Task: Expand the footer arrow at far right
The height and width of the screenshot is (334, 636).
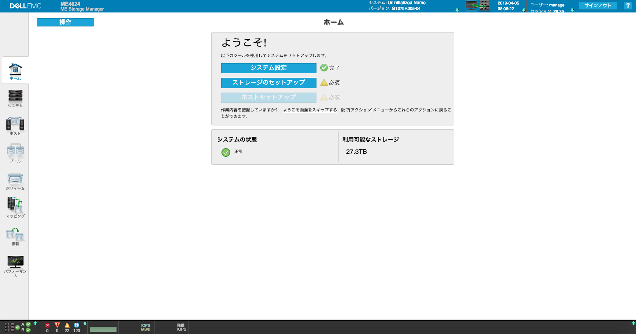Action: pyautogui.click(x=633, y=323)
